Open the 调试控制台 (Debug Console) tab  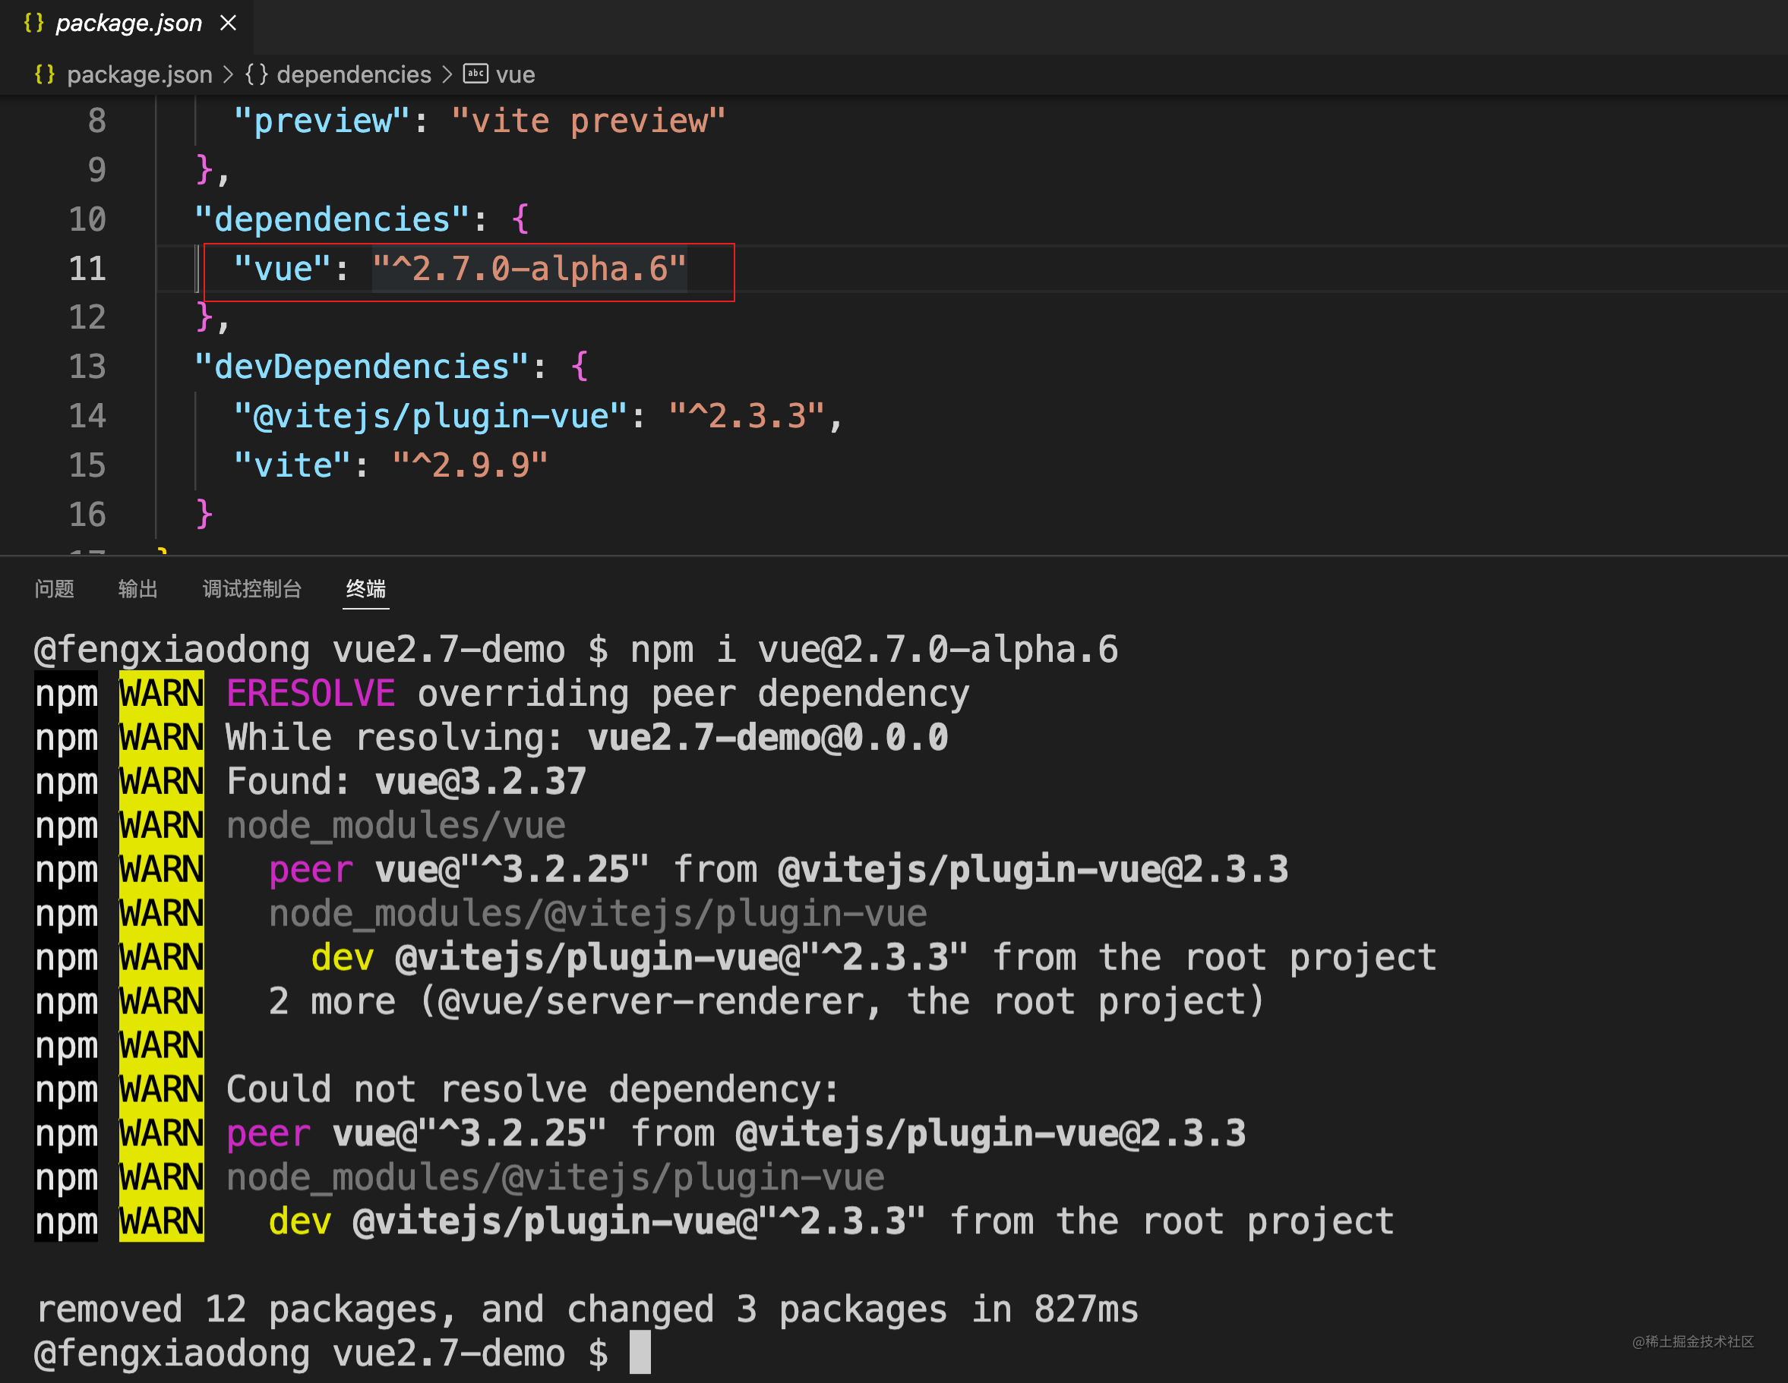(x=252, y=588)
